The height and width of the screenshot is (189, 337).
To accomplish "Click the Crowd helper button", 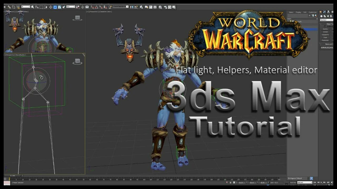I will coord(325,32).
